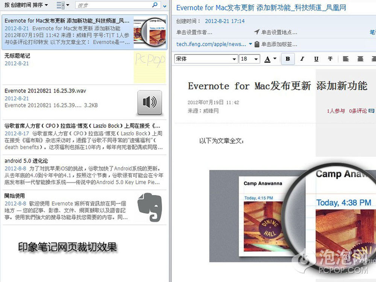Toggle underline formatting

[316, 59]
